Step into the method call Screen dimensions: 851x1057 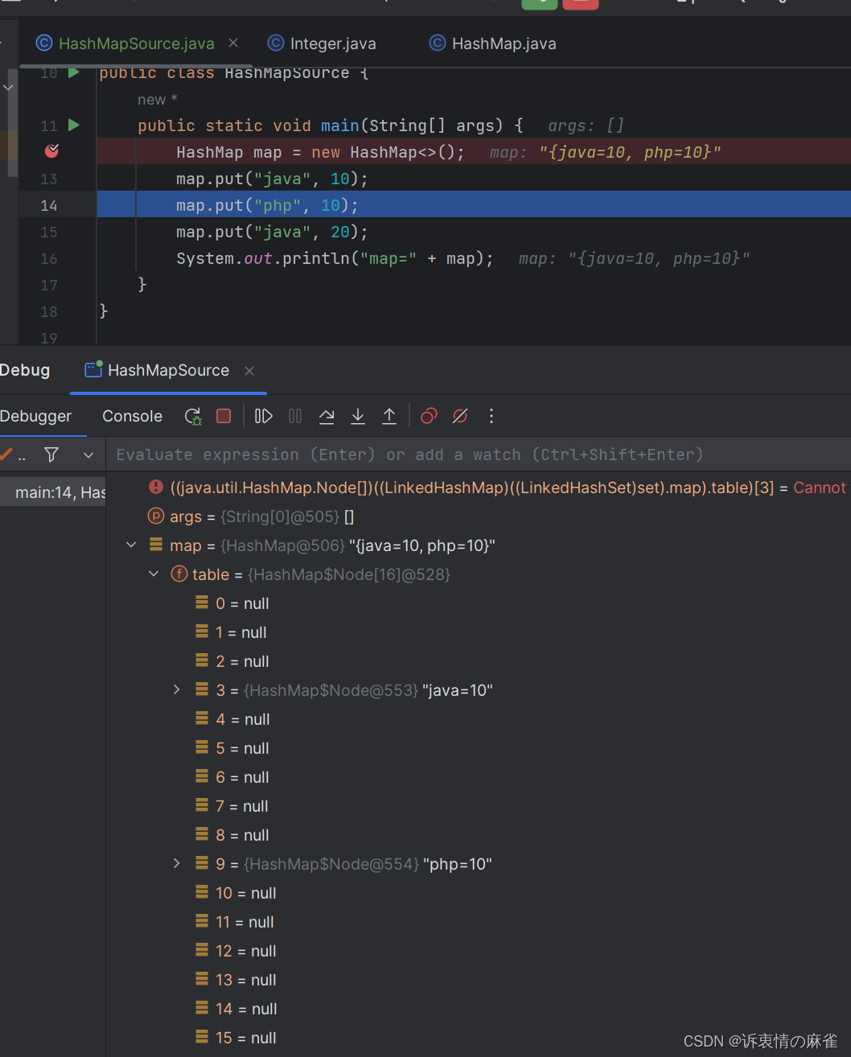point(358,416)
